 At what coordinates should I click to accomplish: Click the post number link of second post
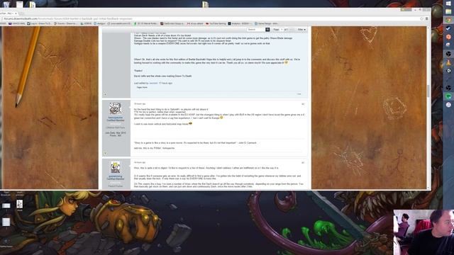(303, 104)
